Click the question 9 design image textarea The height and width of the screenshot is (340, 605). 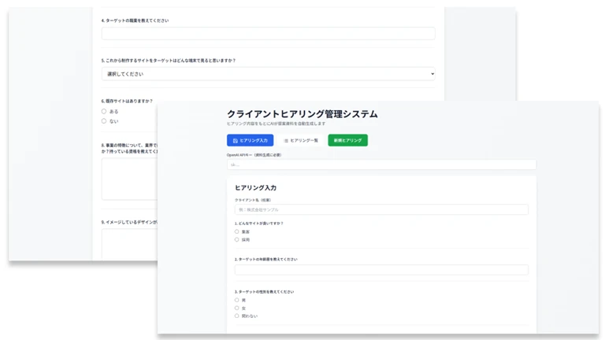129,245
